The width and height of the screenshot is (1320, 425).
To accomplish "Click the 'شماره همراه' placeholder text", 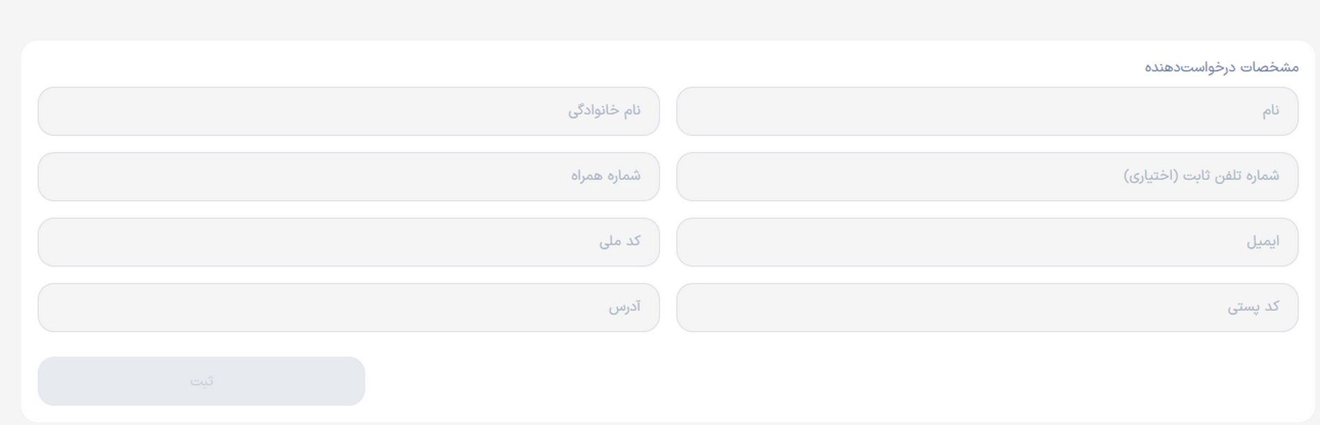I will click(606, 176).
